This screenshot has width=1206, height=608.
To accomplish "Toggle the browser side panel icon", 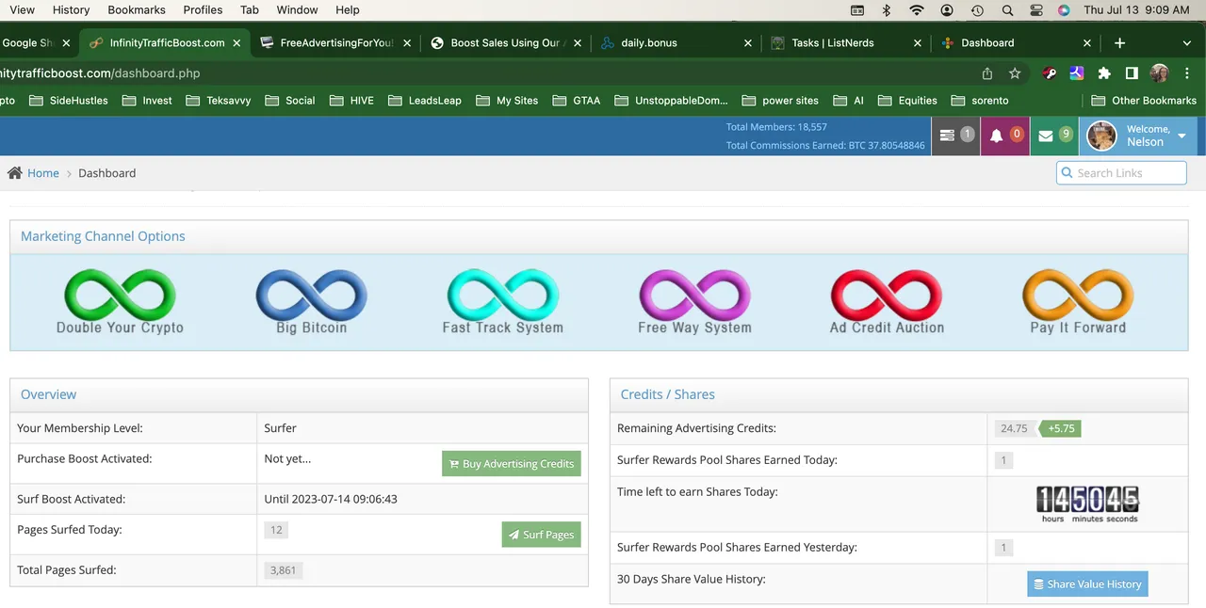I will click(1132, 73).
